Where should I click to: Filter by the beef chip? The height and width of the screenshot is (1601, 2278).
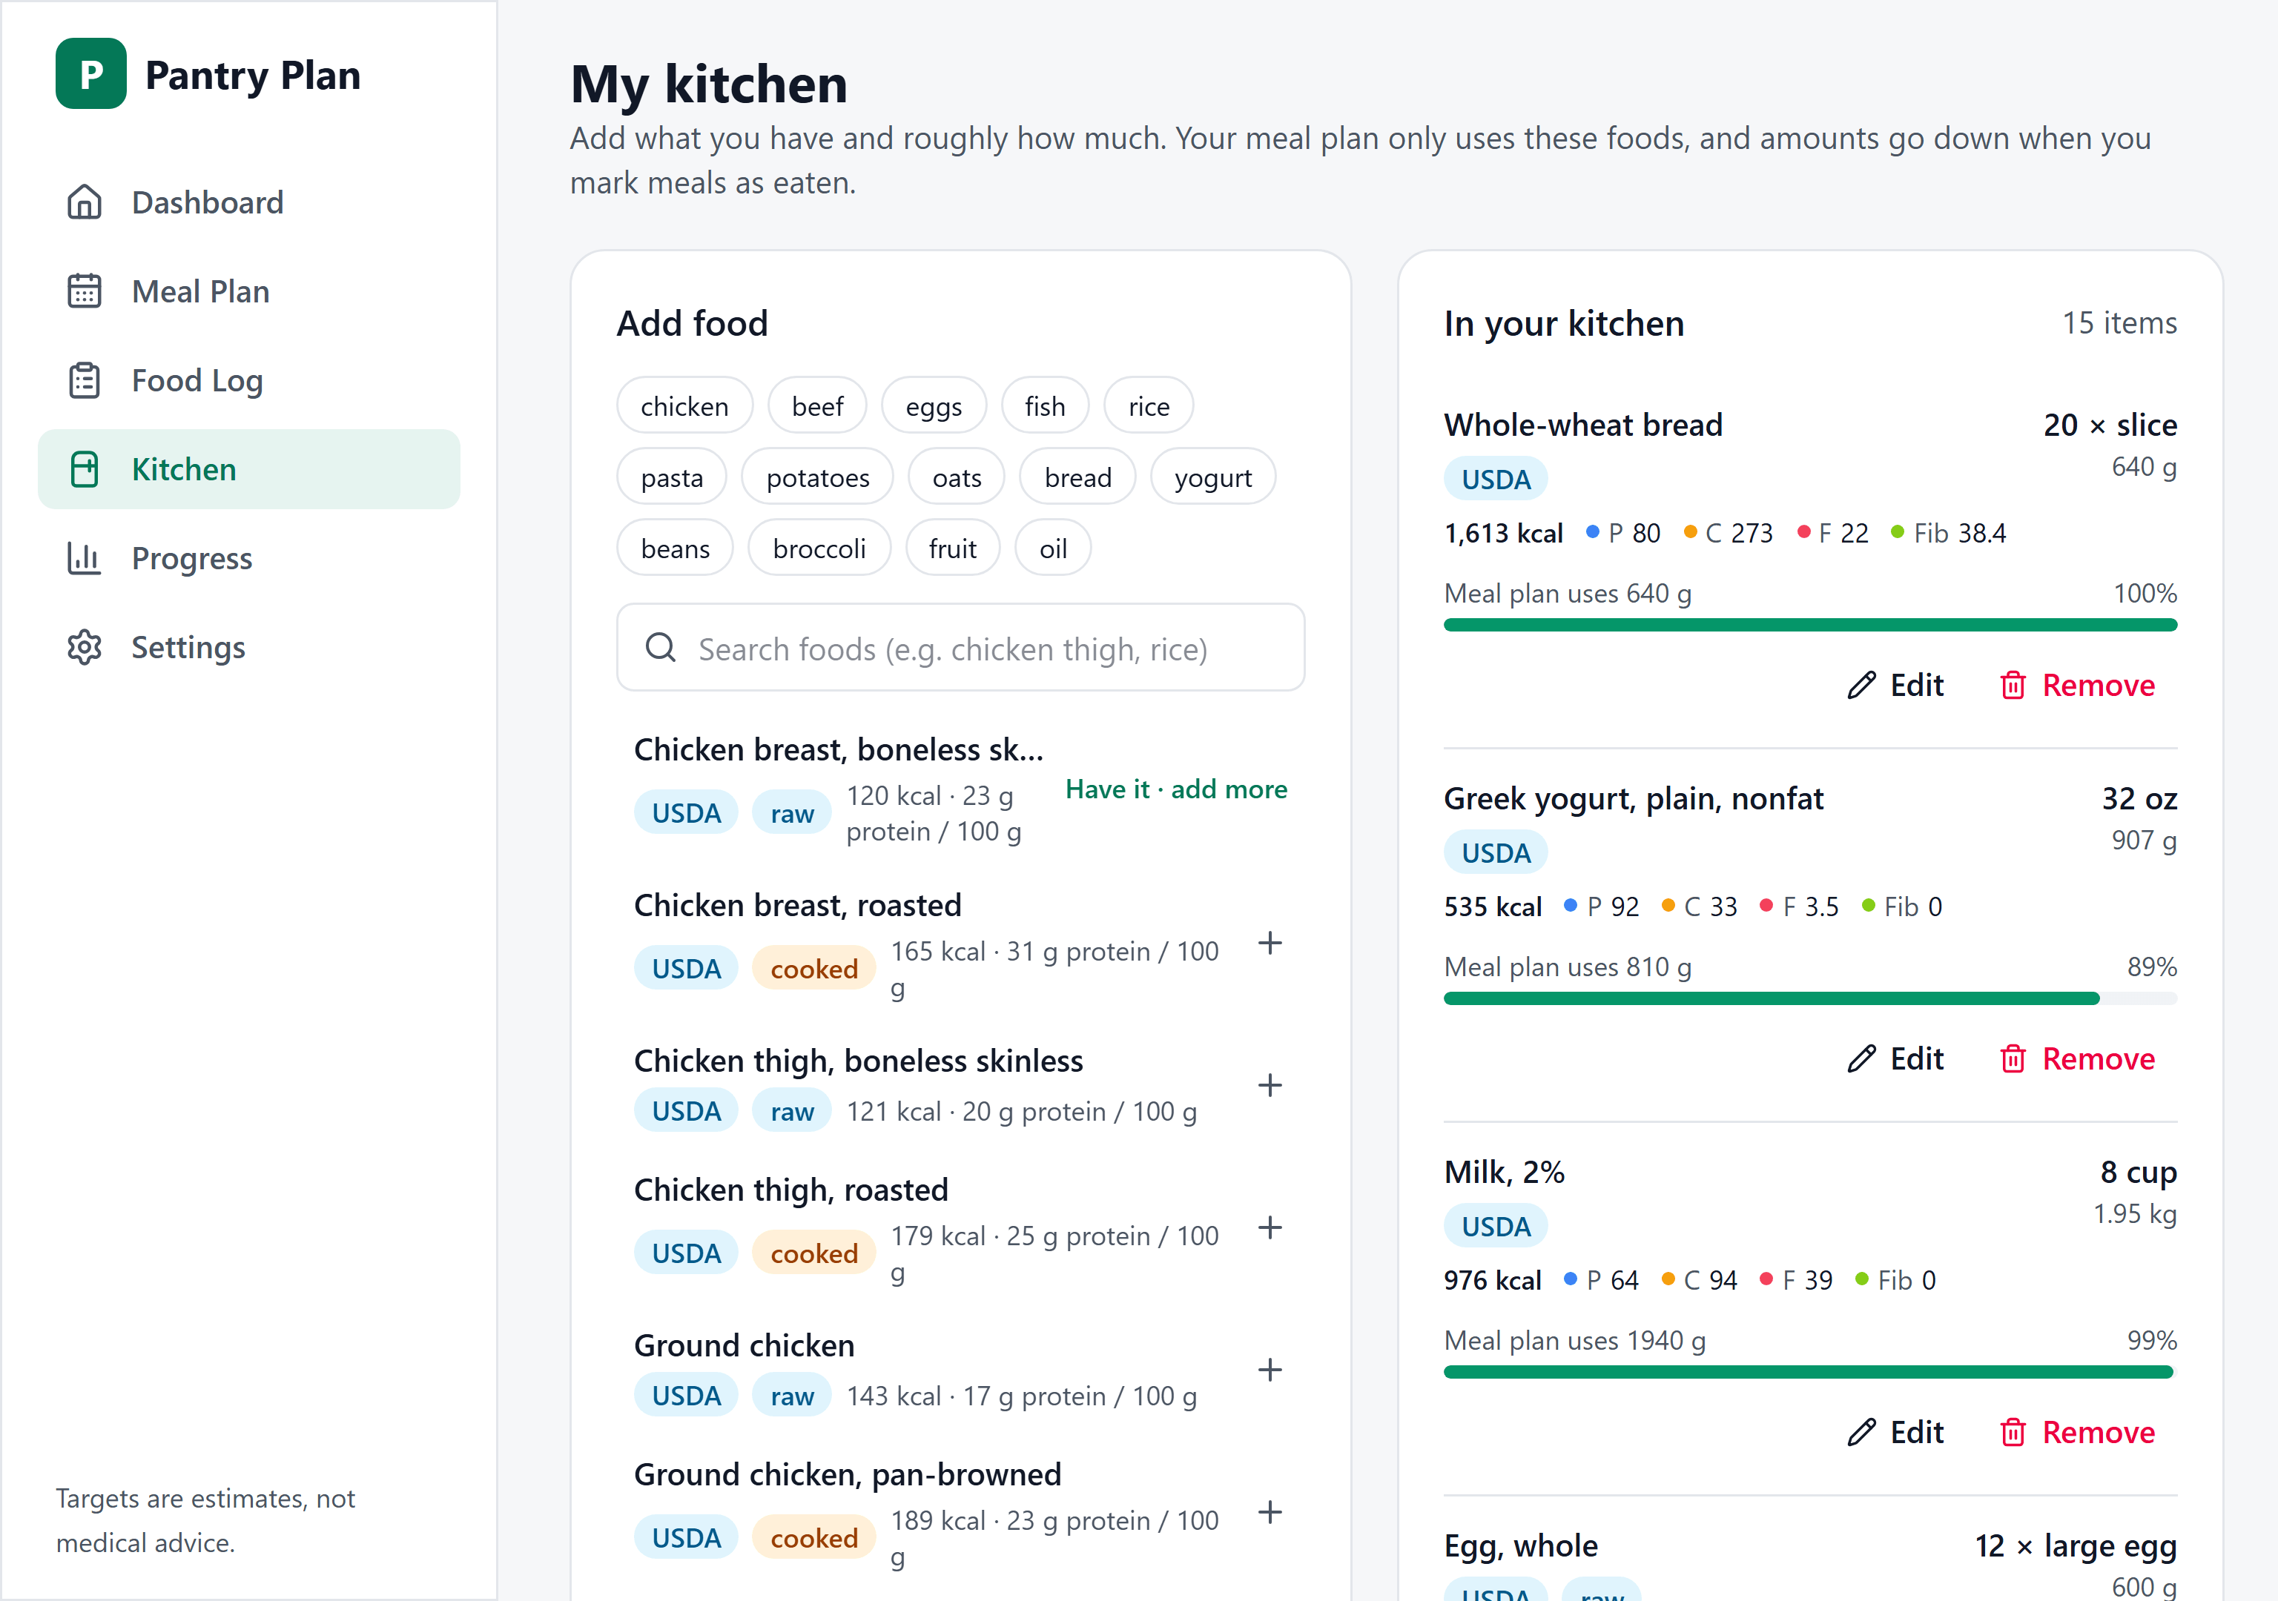[817, 405]
